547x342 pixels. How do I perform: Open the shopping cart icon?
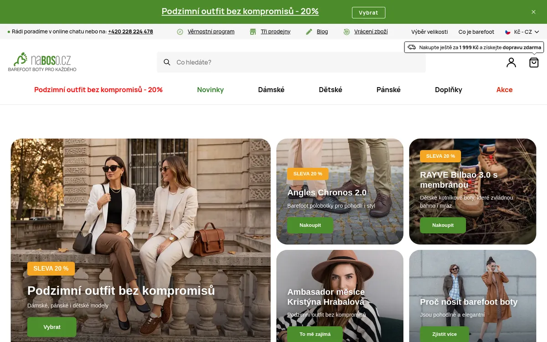[534, 62]
